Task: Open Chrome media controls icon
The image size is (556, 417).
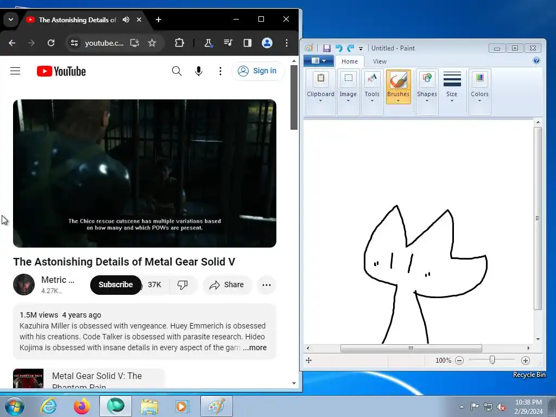Action: 228,43
